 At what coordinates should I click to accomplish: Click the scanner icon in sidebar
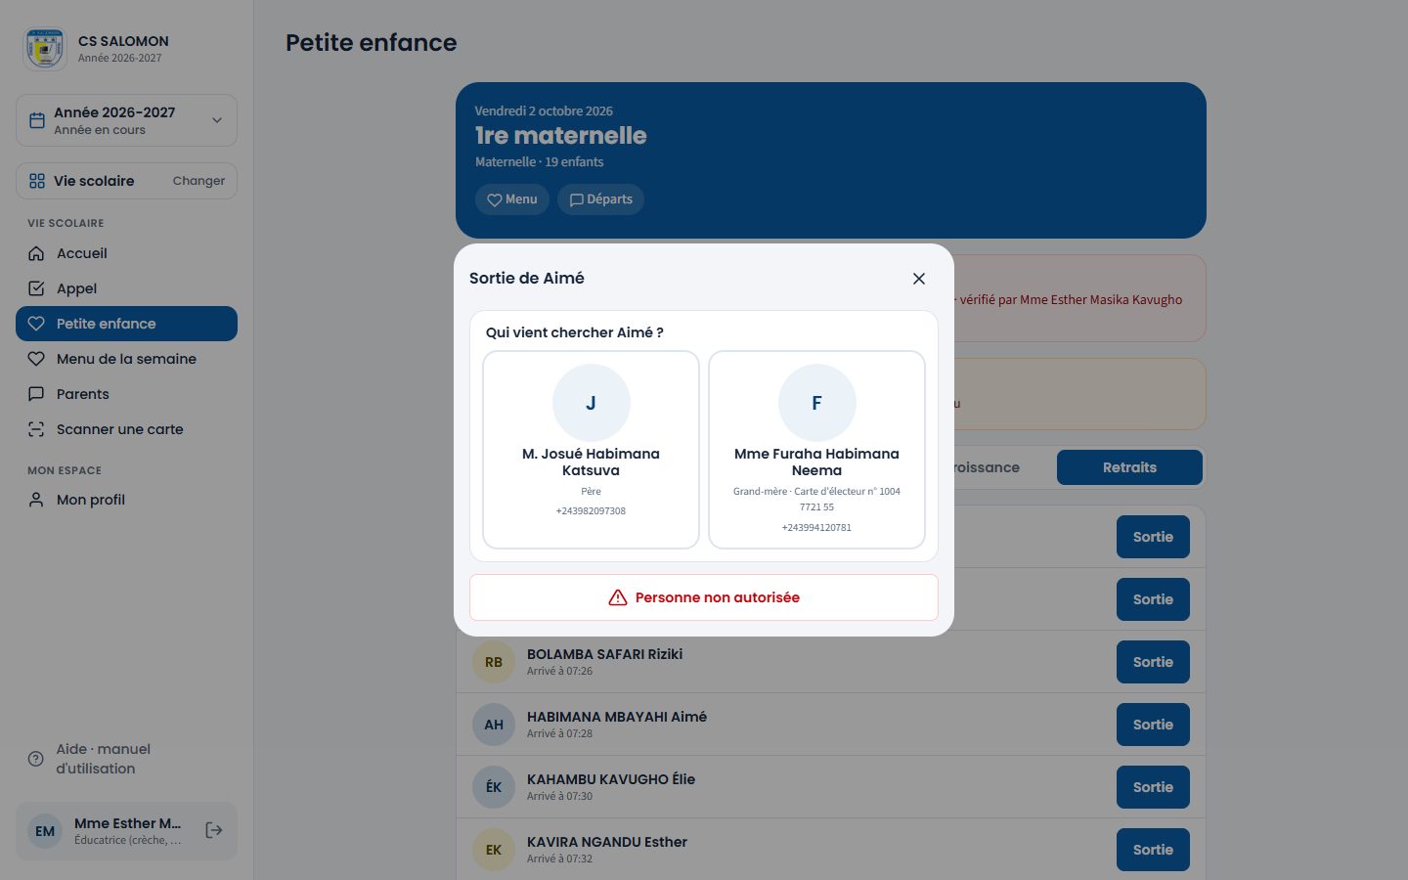pos(36,429)
